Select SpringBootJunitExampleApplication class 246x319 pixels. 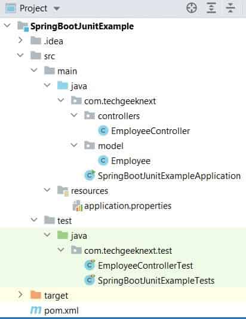[169, 176]
